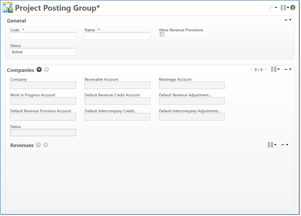Click the Code input field
301x216 pixels.
click(x=43, y=36)
